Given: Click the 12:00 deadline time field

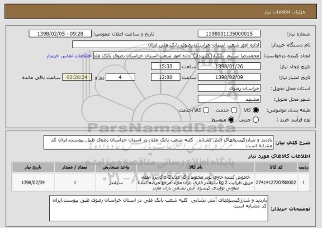Looking at the screenshot, I should click(x=165, y=77).
